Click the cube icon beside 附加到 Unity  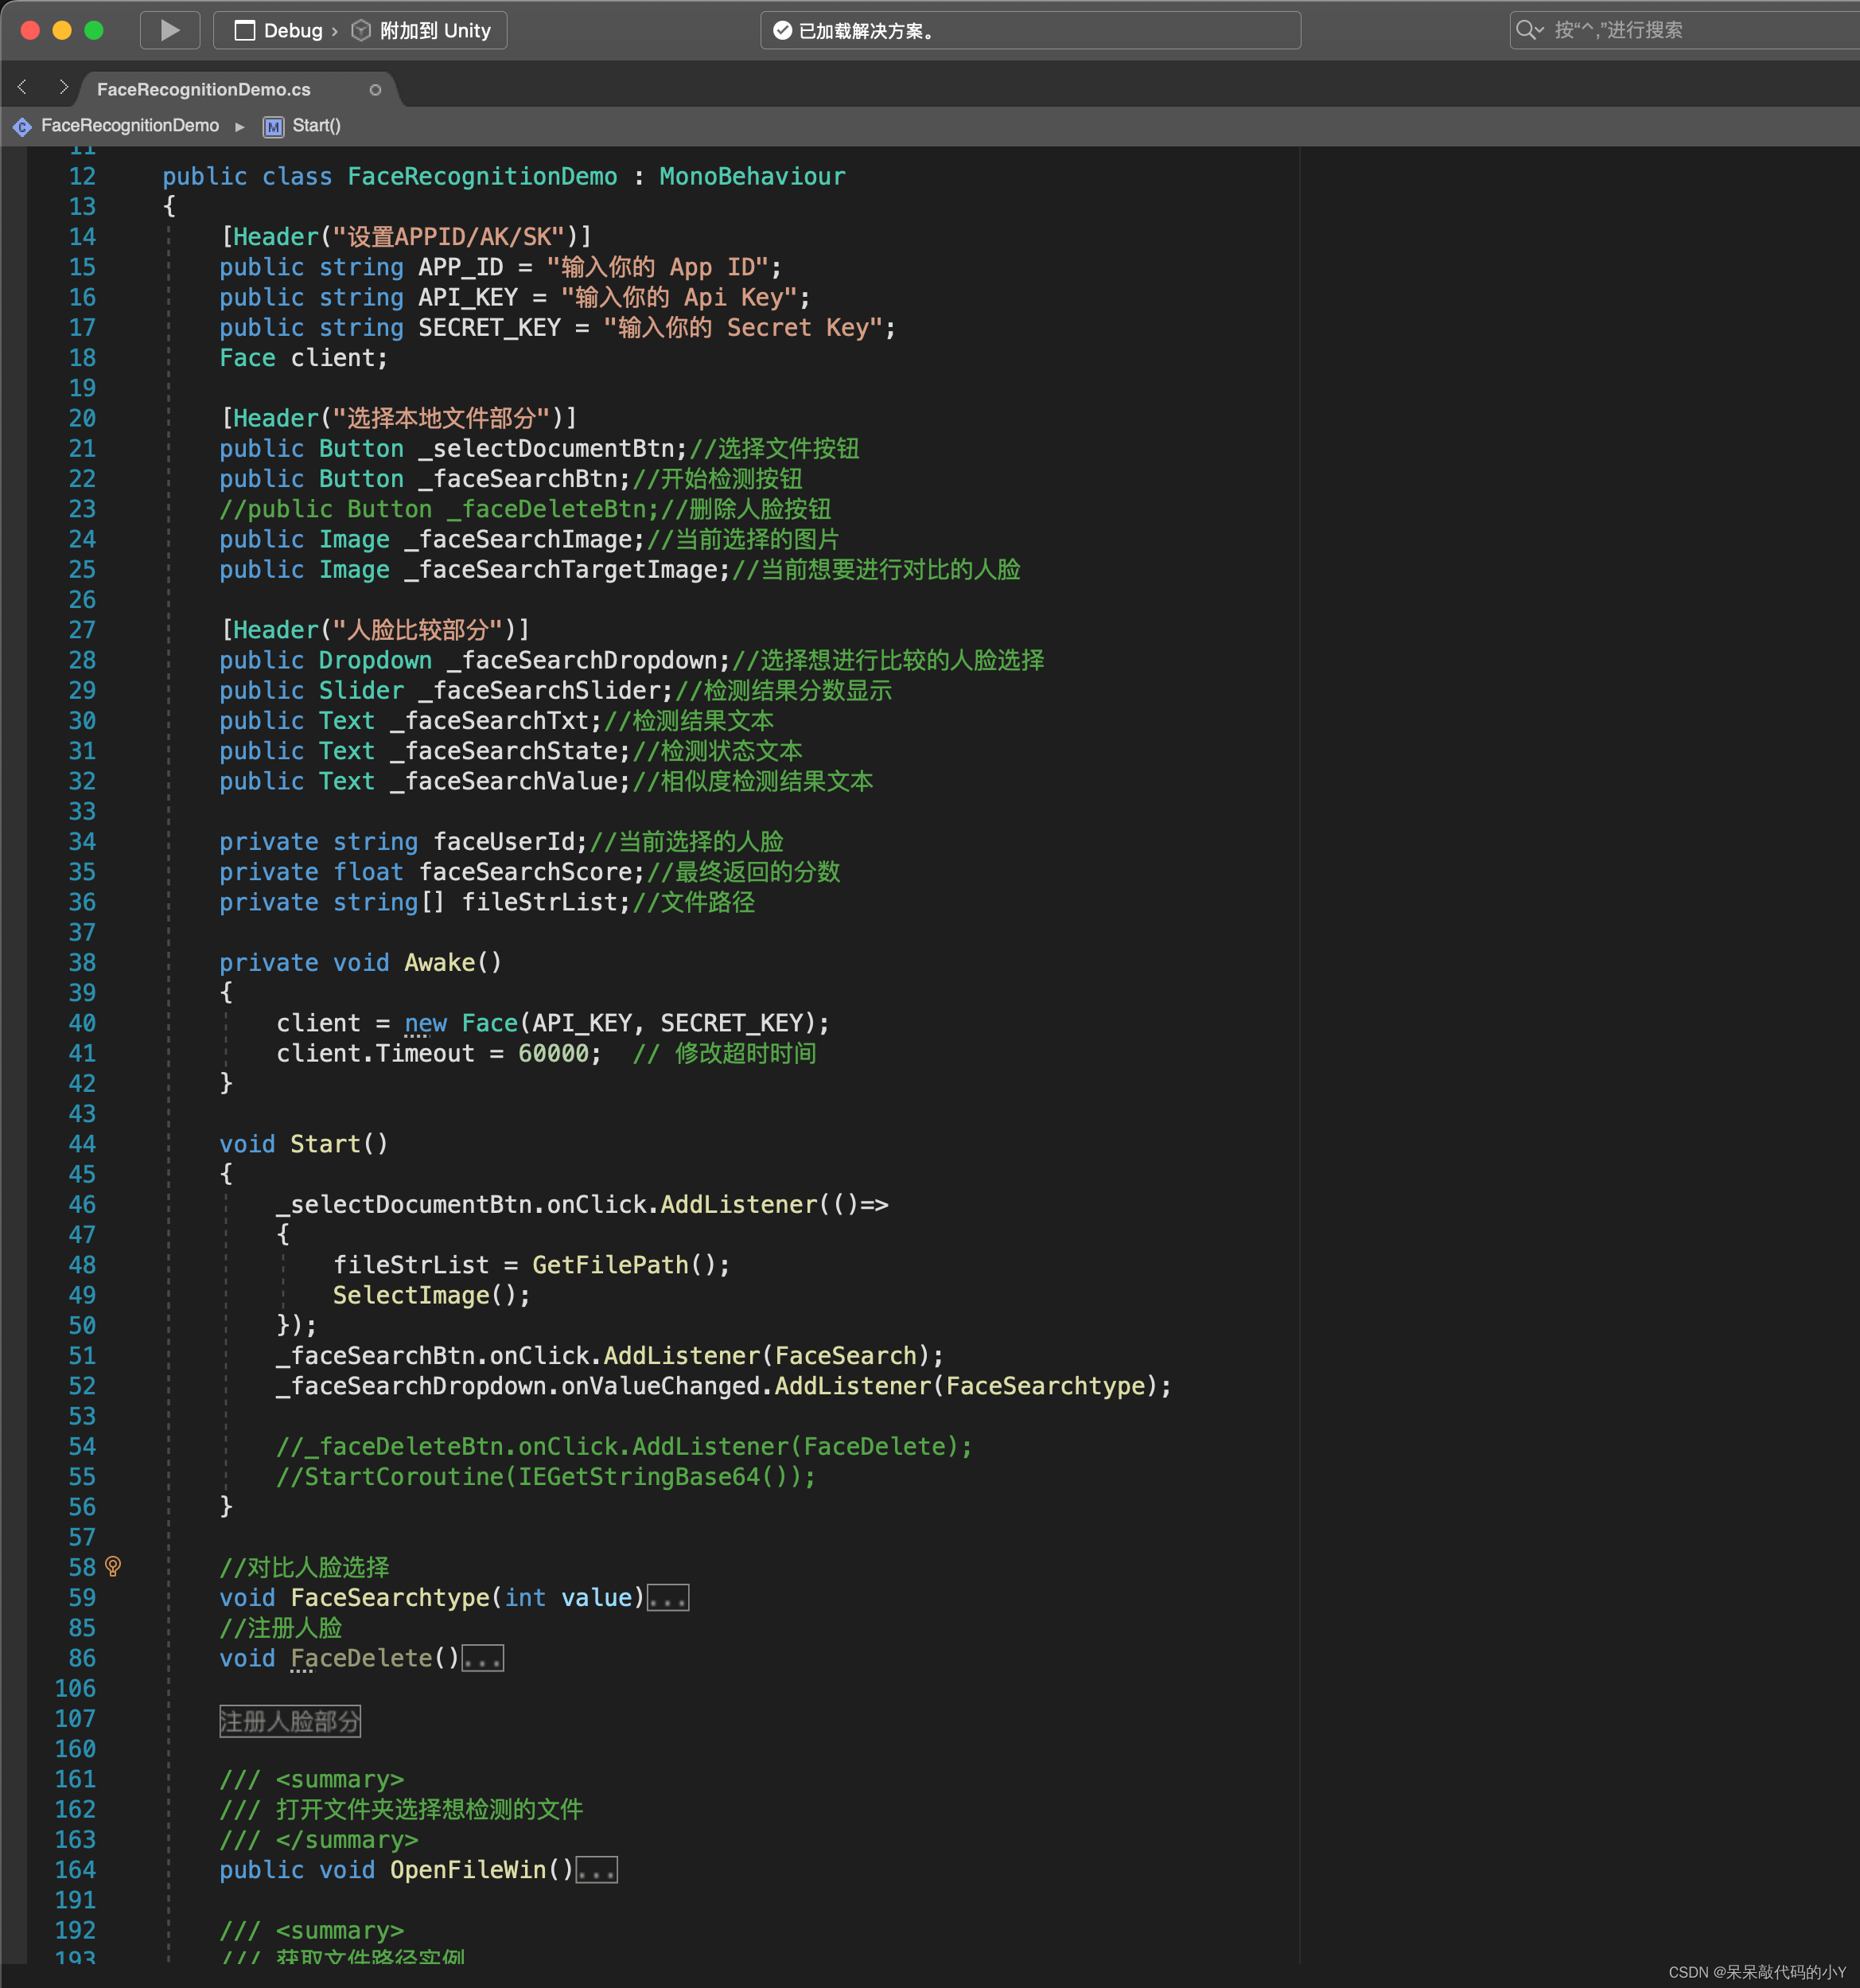[361, 31]
